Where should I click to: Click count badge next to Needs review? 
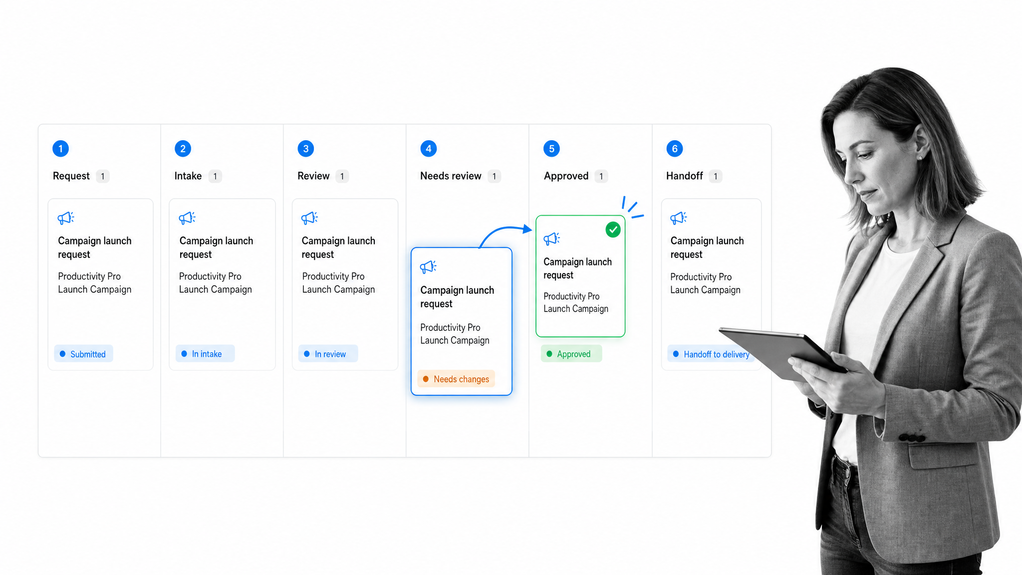tap(494, 176)
